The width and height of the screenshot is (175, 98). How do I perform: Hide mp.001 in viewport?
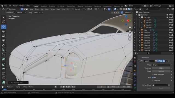(x=170, y=20)
